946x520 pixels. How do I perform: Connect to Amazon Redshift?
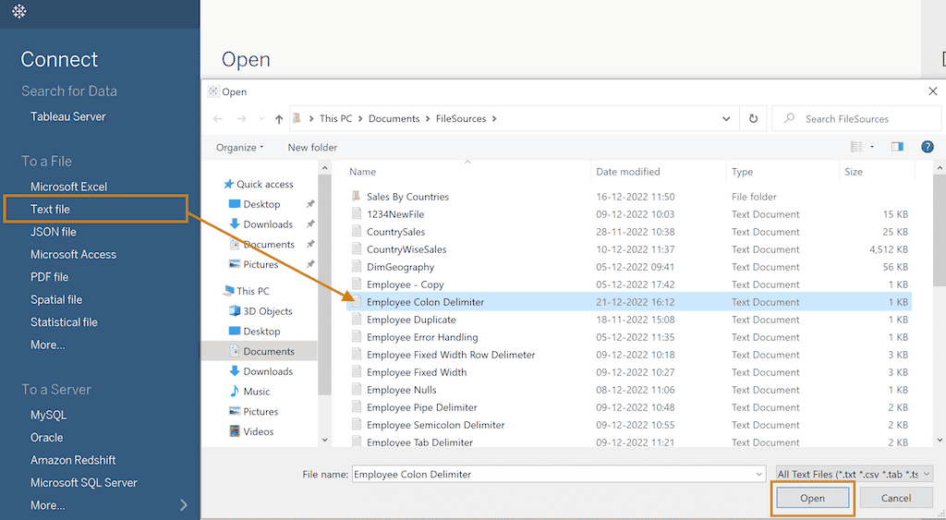[x=73, y=460]
